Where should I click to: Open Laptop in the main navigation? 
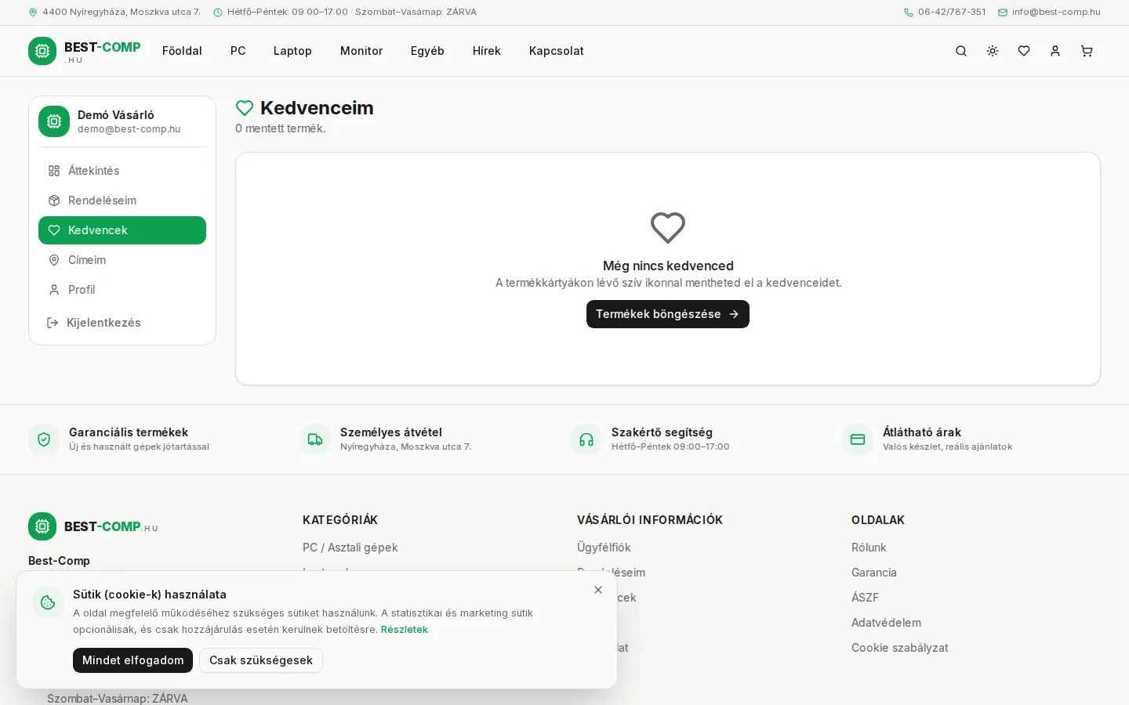click(x=292, y=51)
